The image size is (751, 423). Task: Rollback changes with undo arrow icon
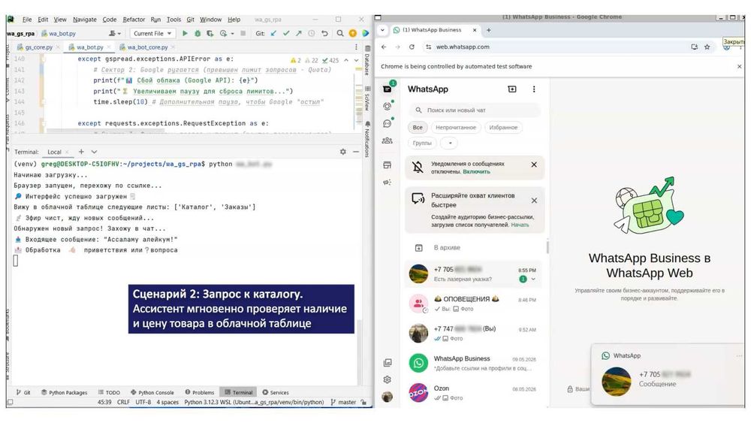324,34
